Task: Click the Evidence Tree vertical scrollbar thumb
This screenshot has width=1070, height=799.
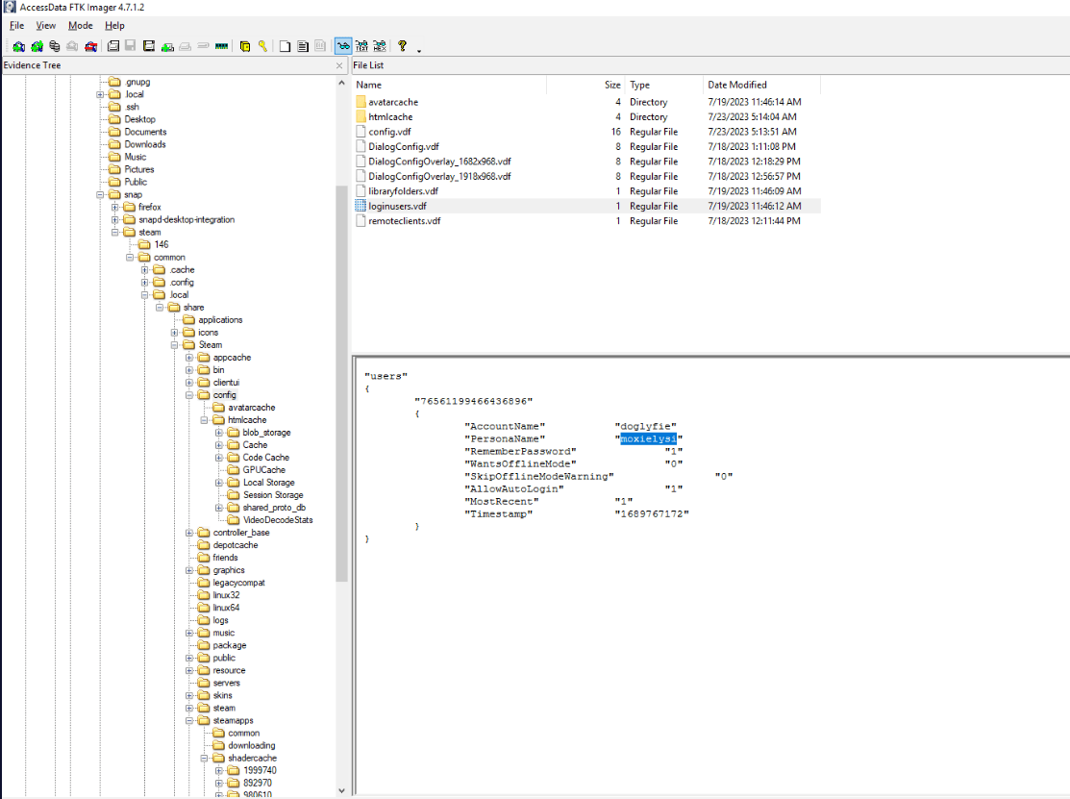Action: [342, 384]
